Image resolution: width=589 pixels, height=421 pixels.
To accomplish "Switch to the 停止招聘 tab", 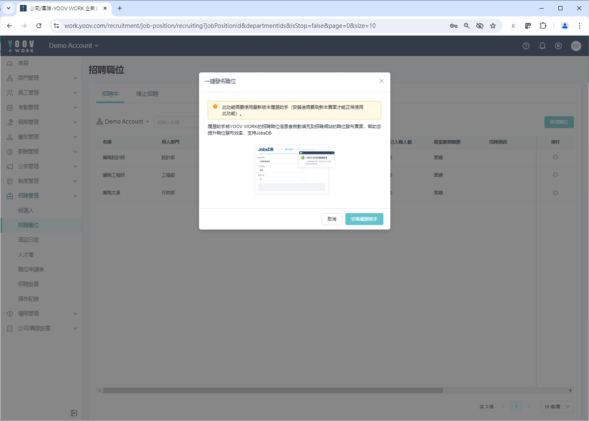I will (x=147, y=94).
